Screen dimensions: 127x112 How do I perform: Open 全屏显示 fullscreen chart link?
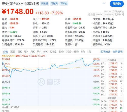pyautogui.click(x=118, y=52)
